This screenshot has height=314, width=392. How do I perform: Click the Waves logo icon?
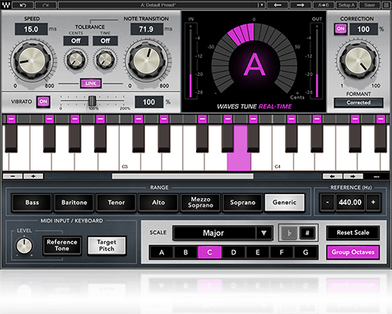(5, 5)
